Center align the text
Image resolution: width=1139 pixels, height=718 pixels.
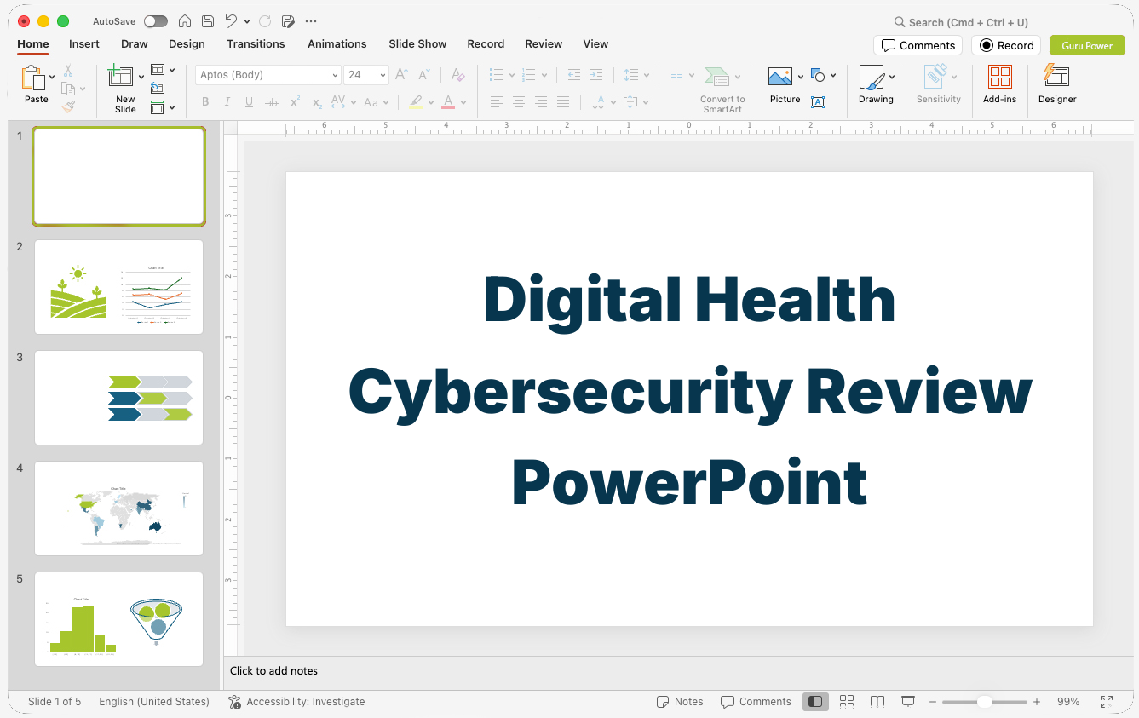[519, 102]
